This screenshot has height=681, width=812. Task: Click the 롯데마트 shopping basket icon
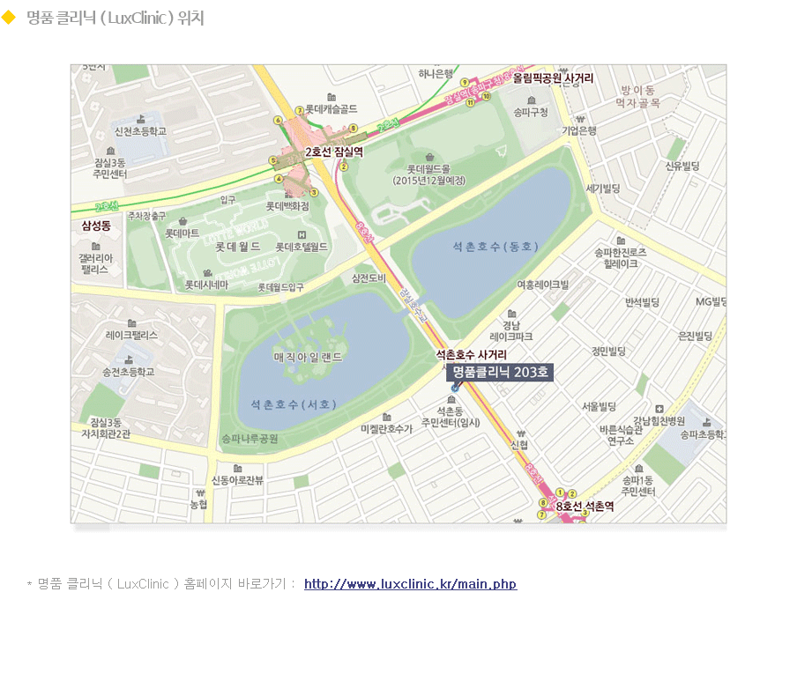tap(183, 221)
